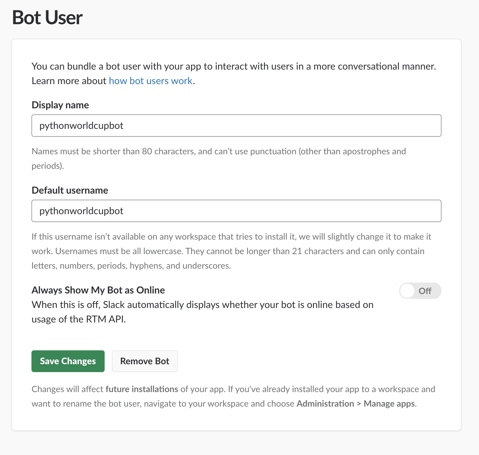Toggle Always Show My Bot as Online
This screenshot has width=479, height=455.
tap(420, 291)
